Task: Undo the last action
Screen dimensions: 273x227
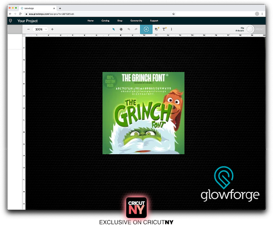Action: 129,29
